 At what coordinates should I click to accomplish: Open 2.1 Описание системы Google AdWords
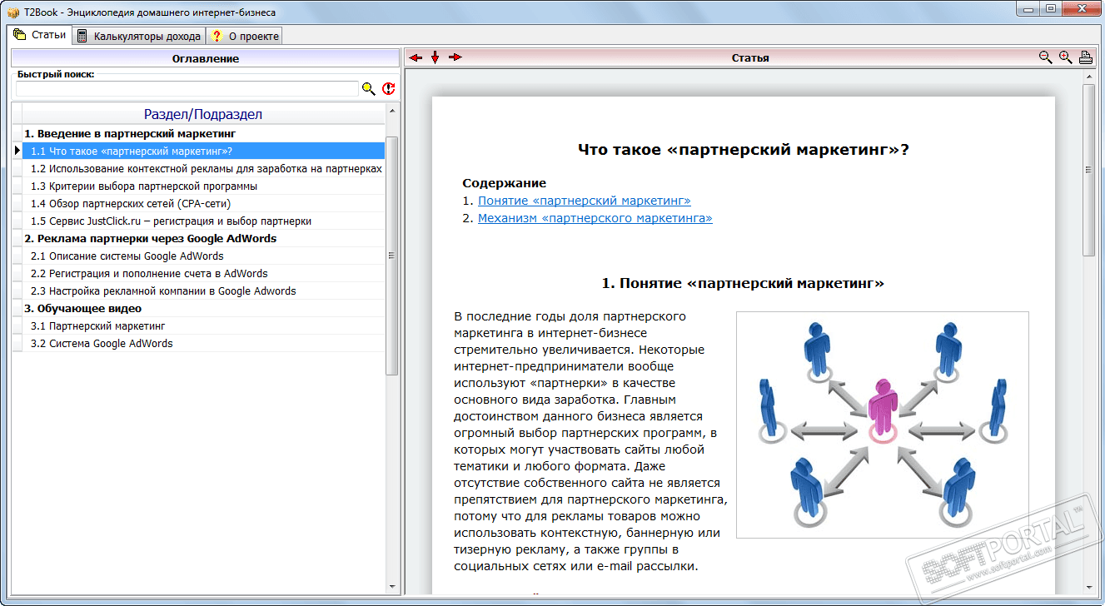click(204, 256)
